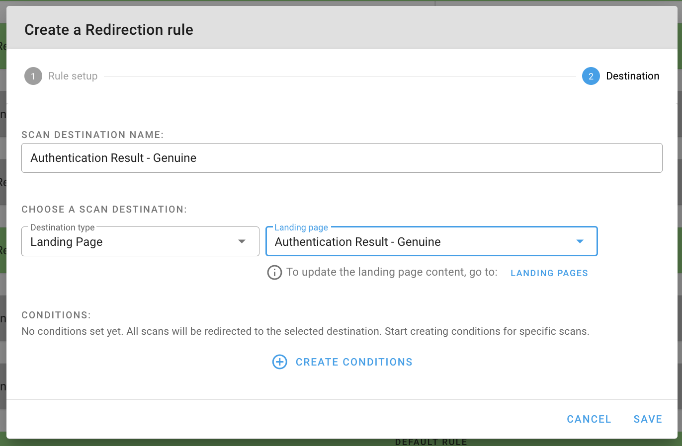Click the plus circle icon for conditions
The image size is (682, 446).
point(280,362)
